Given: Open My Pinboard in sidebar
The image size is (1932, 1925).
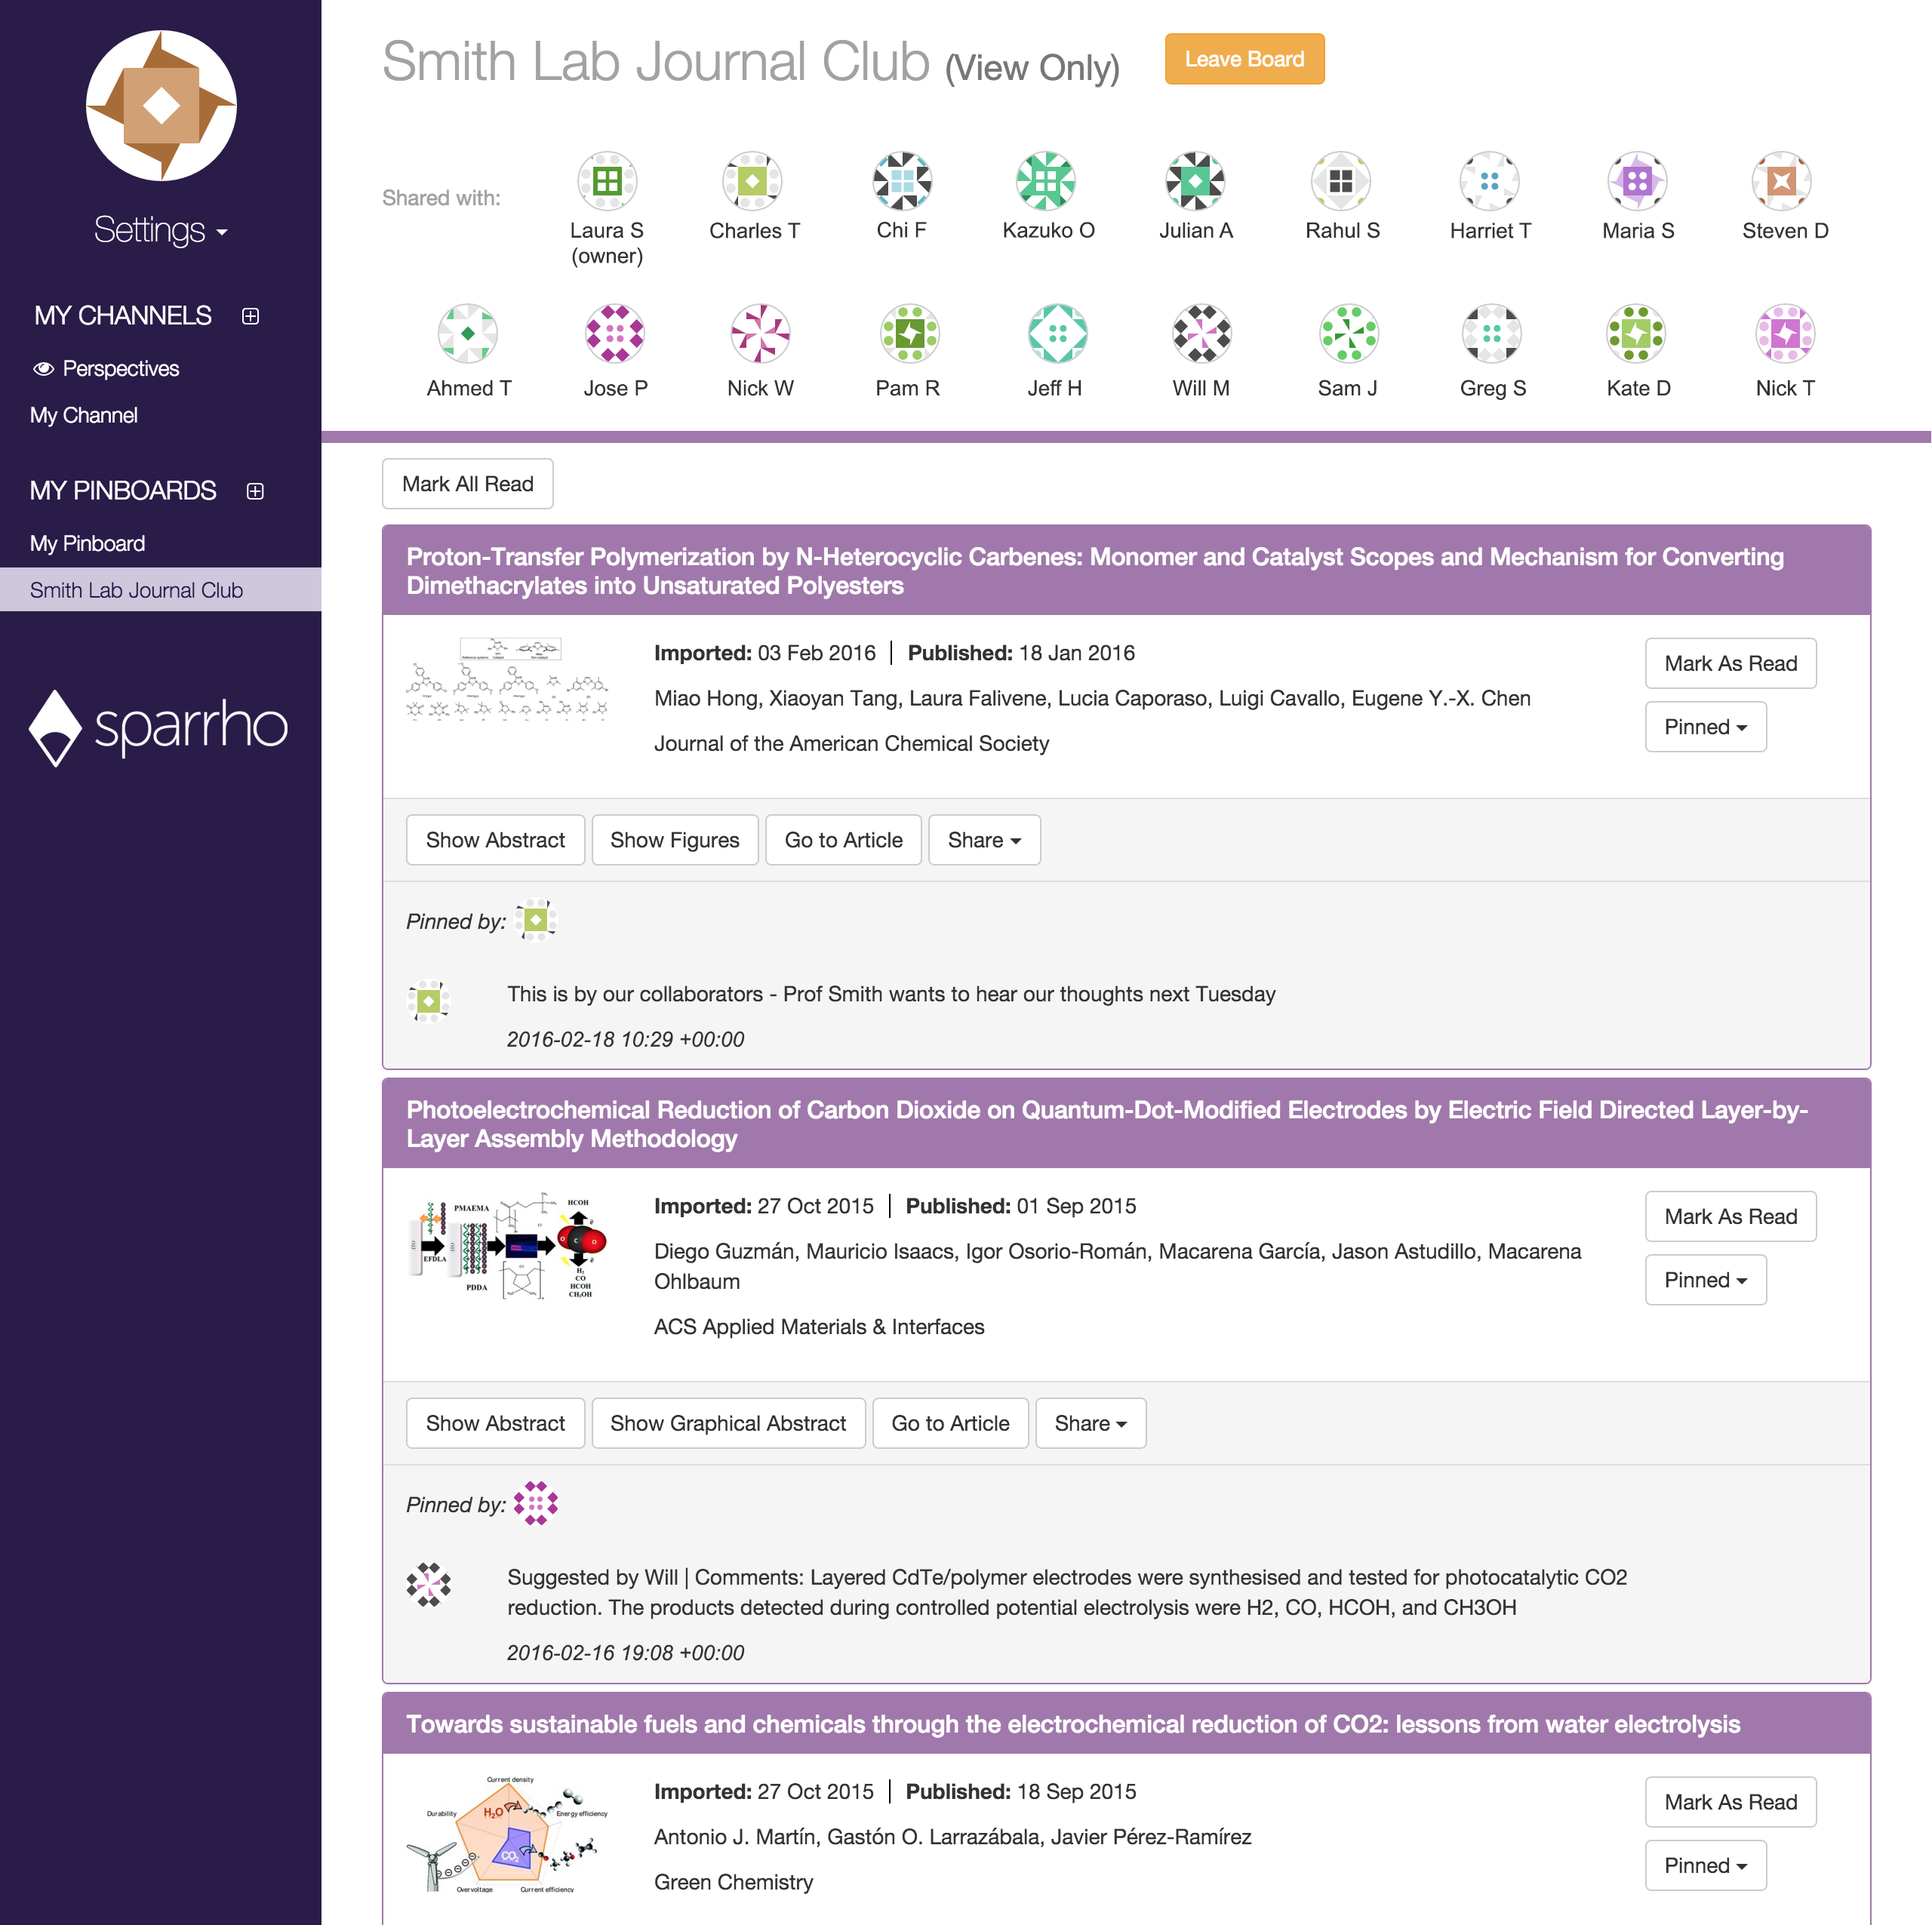Looking at the screenshot, I should coord(87,543).
